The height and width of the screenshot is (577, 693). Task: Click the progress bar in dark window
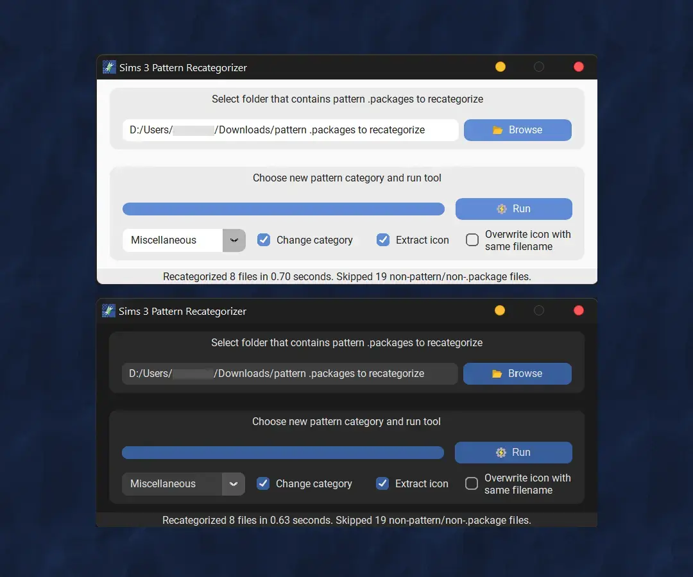pos(283,453)
